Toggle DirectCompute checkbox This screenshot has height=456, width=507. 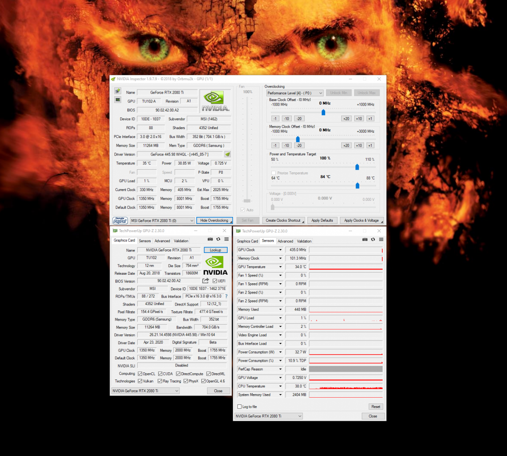tap(178, 374)
